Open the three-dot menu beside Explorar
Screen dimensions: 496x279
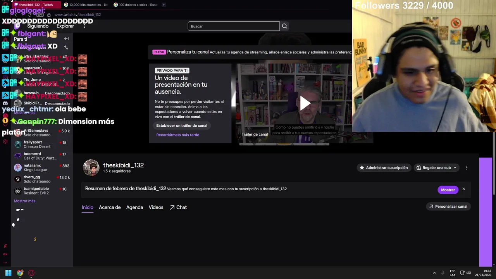pyautogui.click(x=84, y=26)
